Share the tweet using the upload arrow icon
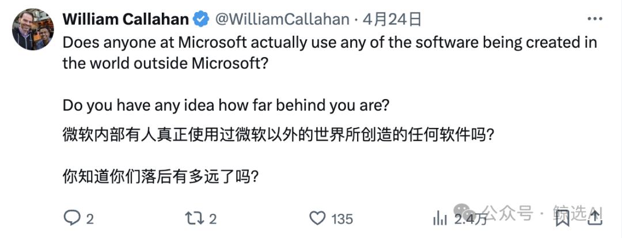Screen dimensions: 622x238 pyautogui.click(x=595, y=218)
